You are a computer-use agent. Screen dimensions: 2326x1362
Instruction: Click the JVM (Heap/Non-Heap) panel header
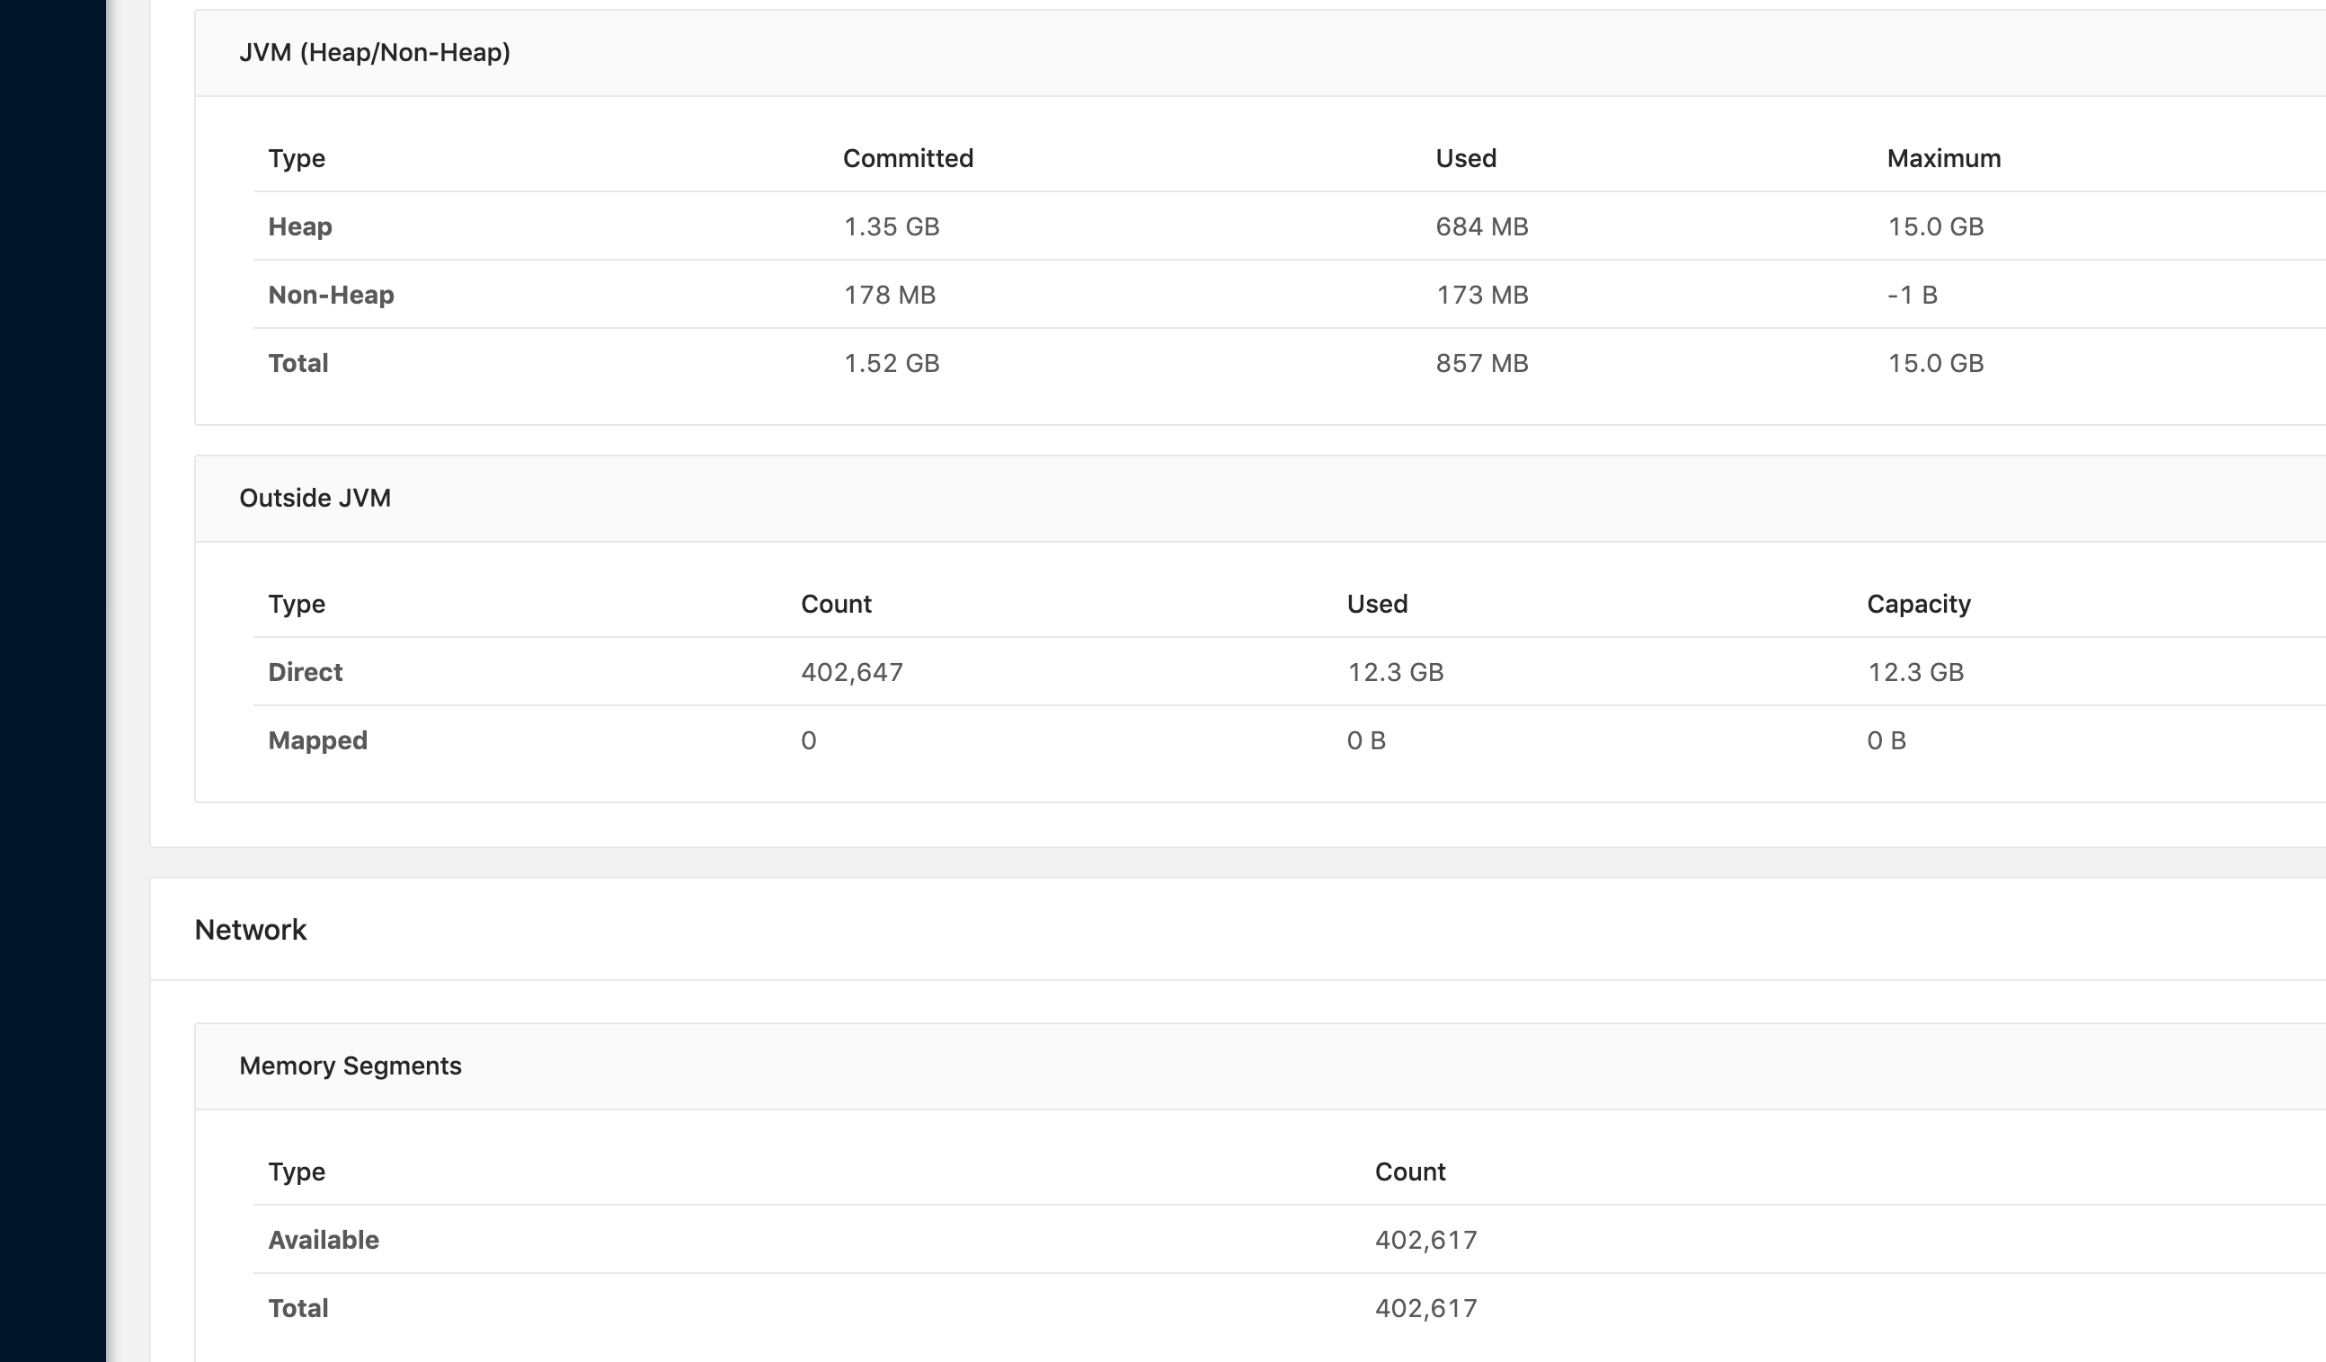(x=374, y=53)
